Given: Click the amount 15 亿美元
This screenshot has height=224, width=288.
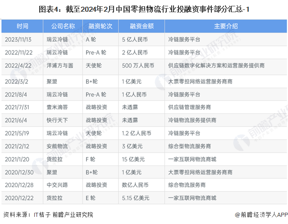Looking at the screenshot, I should tap(133, 159).
